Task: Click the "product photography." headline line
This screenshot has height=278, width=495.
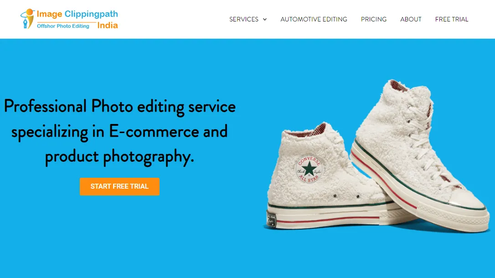Action: (119, 156)
